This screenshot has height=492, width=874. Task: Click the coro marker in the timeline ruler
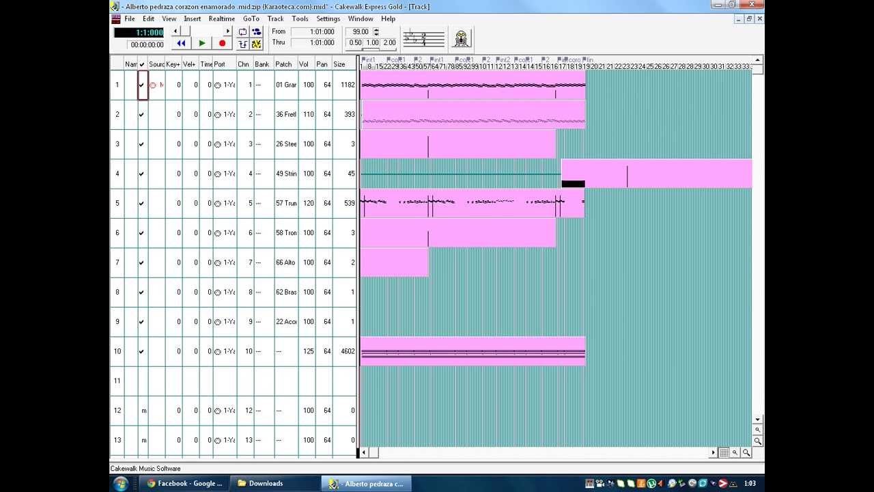coord(572,60)
